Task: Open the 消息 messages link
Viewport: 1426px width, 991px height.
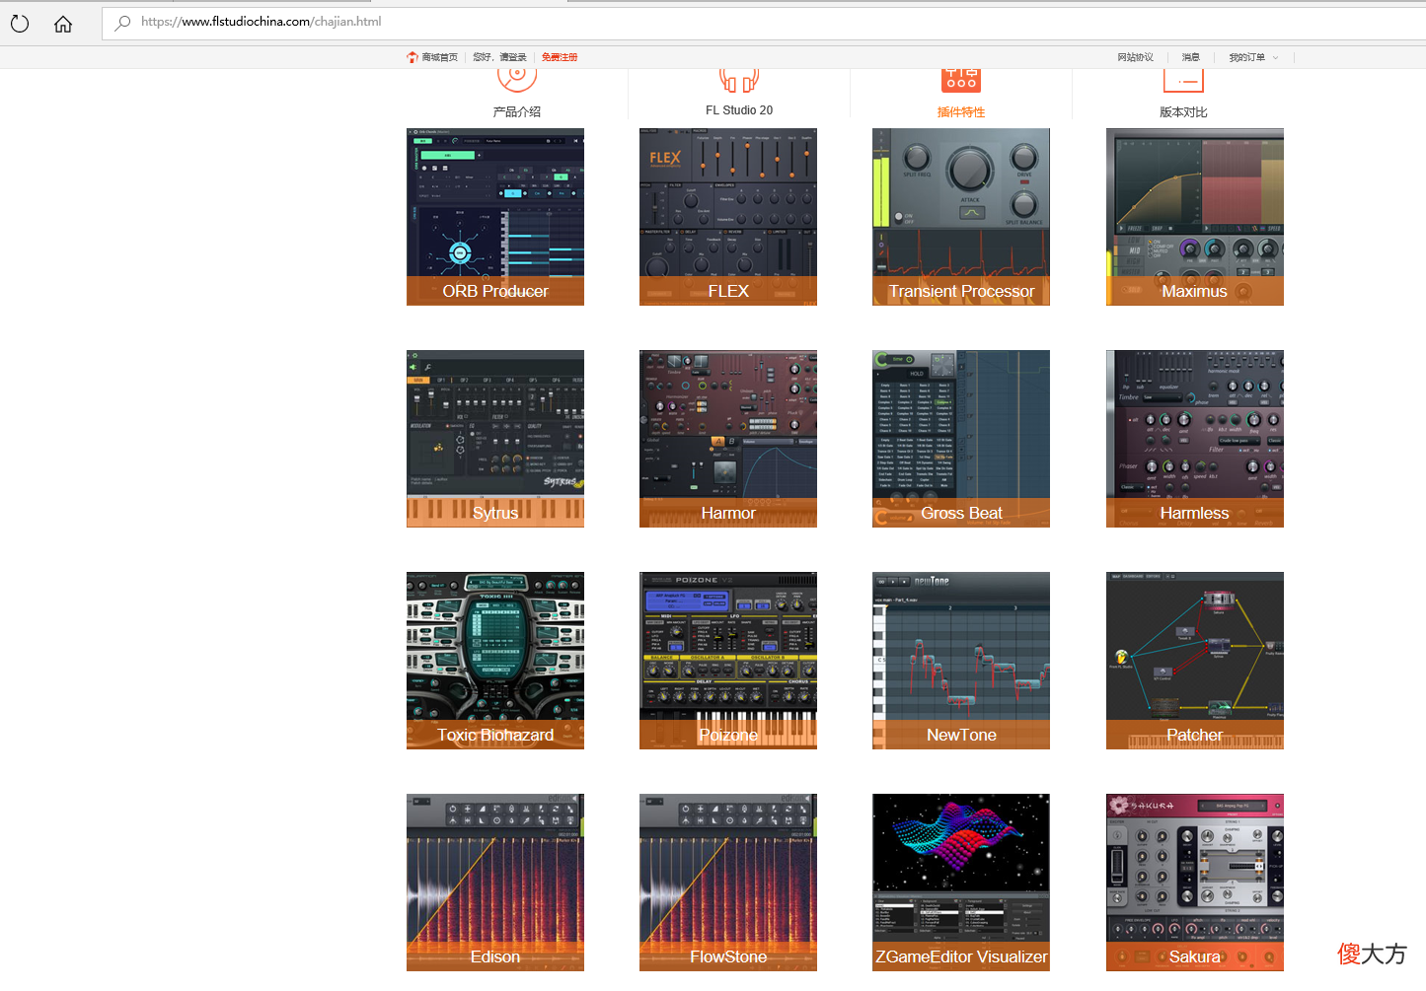Action: tap(1190, 57)
